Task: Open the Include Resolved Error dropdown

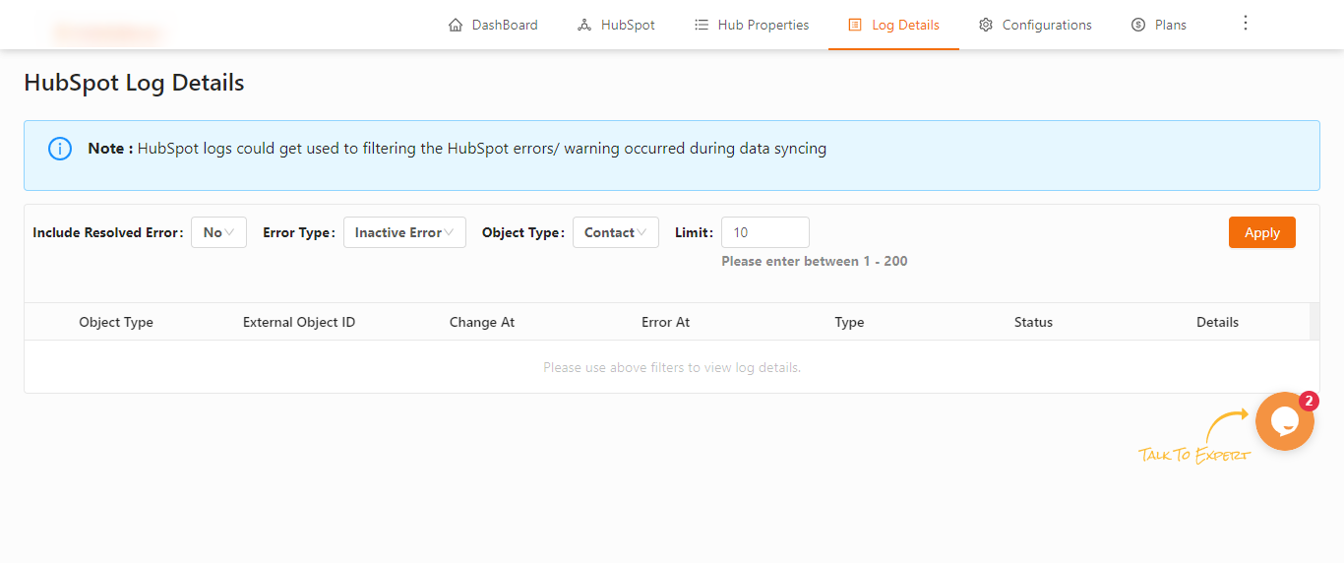Action: [218, 232]
